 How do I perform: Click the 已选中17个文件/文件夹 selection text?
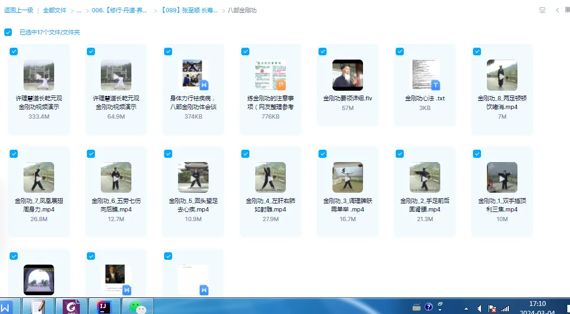point(50,32)
